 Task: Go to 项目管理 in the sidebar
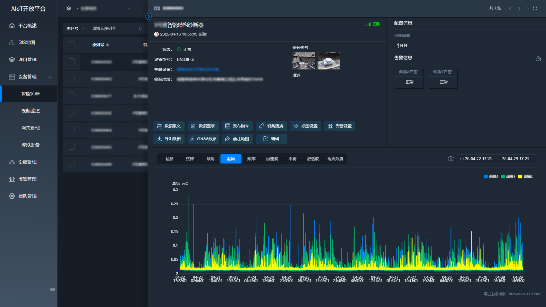click(28, 60)
